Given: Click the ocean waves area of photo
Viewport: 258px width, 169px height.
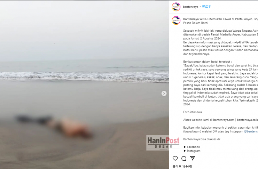Looking at the screenshot, I should pyautogui.click(x=84, y=77).
